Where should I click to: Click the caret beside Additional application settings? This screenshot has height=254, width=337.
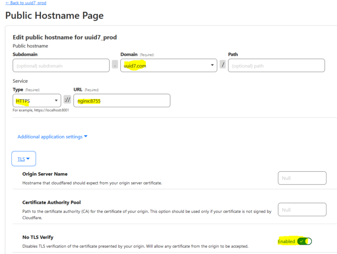[x=86, y=136]
